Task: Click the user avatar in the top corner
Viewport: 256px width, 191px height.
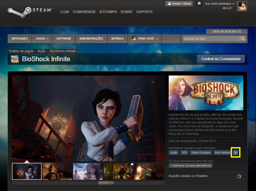Action: pos(242,6)
